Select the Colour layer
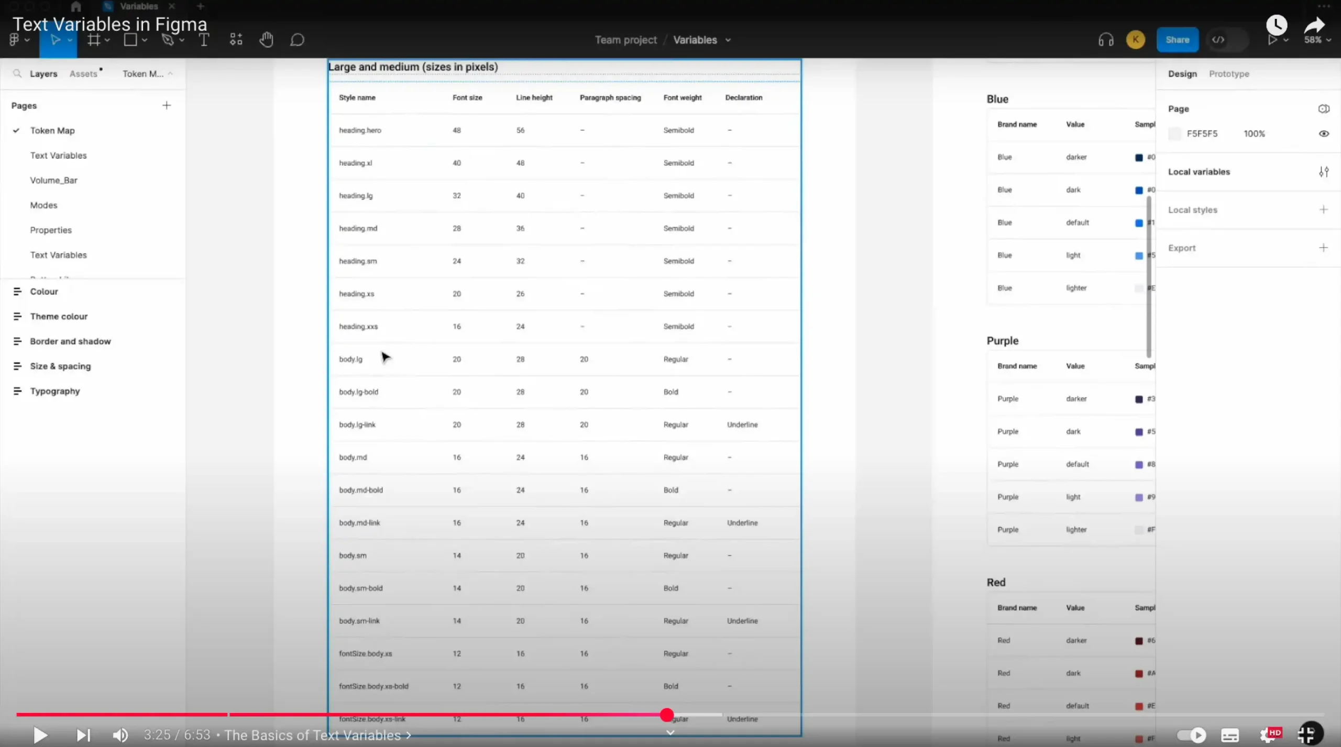Image resolution: width=1341 pixels, height=747 pixels. tap(44, 292)
